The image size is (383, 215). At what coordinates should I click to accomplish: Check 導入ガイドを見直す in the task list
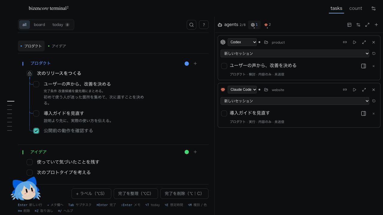(36, 113)
